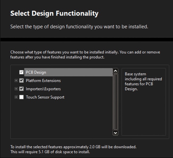Uncheck the Platform Extensions checkbox
This screenshot has width=173, height=158.
(21, 80)
